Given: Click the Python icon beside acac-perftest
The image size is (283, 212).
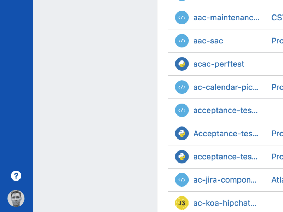Looking at the screenshot, I should point(181,64).
